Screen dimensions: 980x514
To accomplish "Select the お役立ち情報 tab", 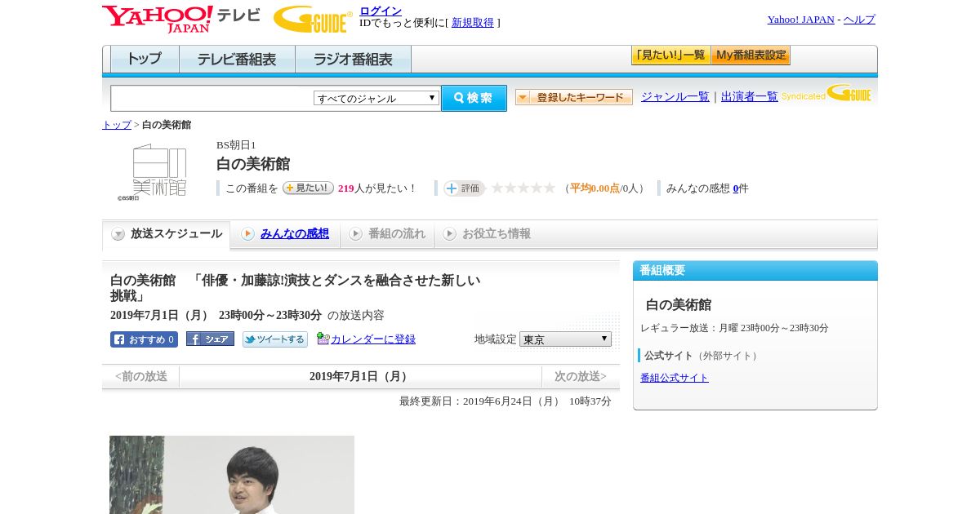I will [x=487, y=234].
